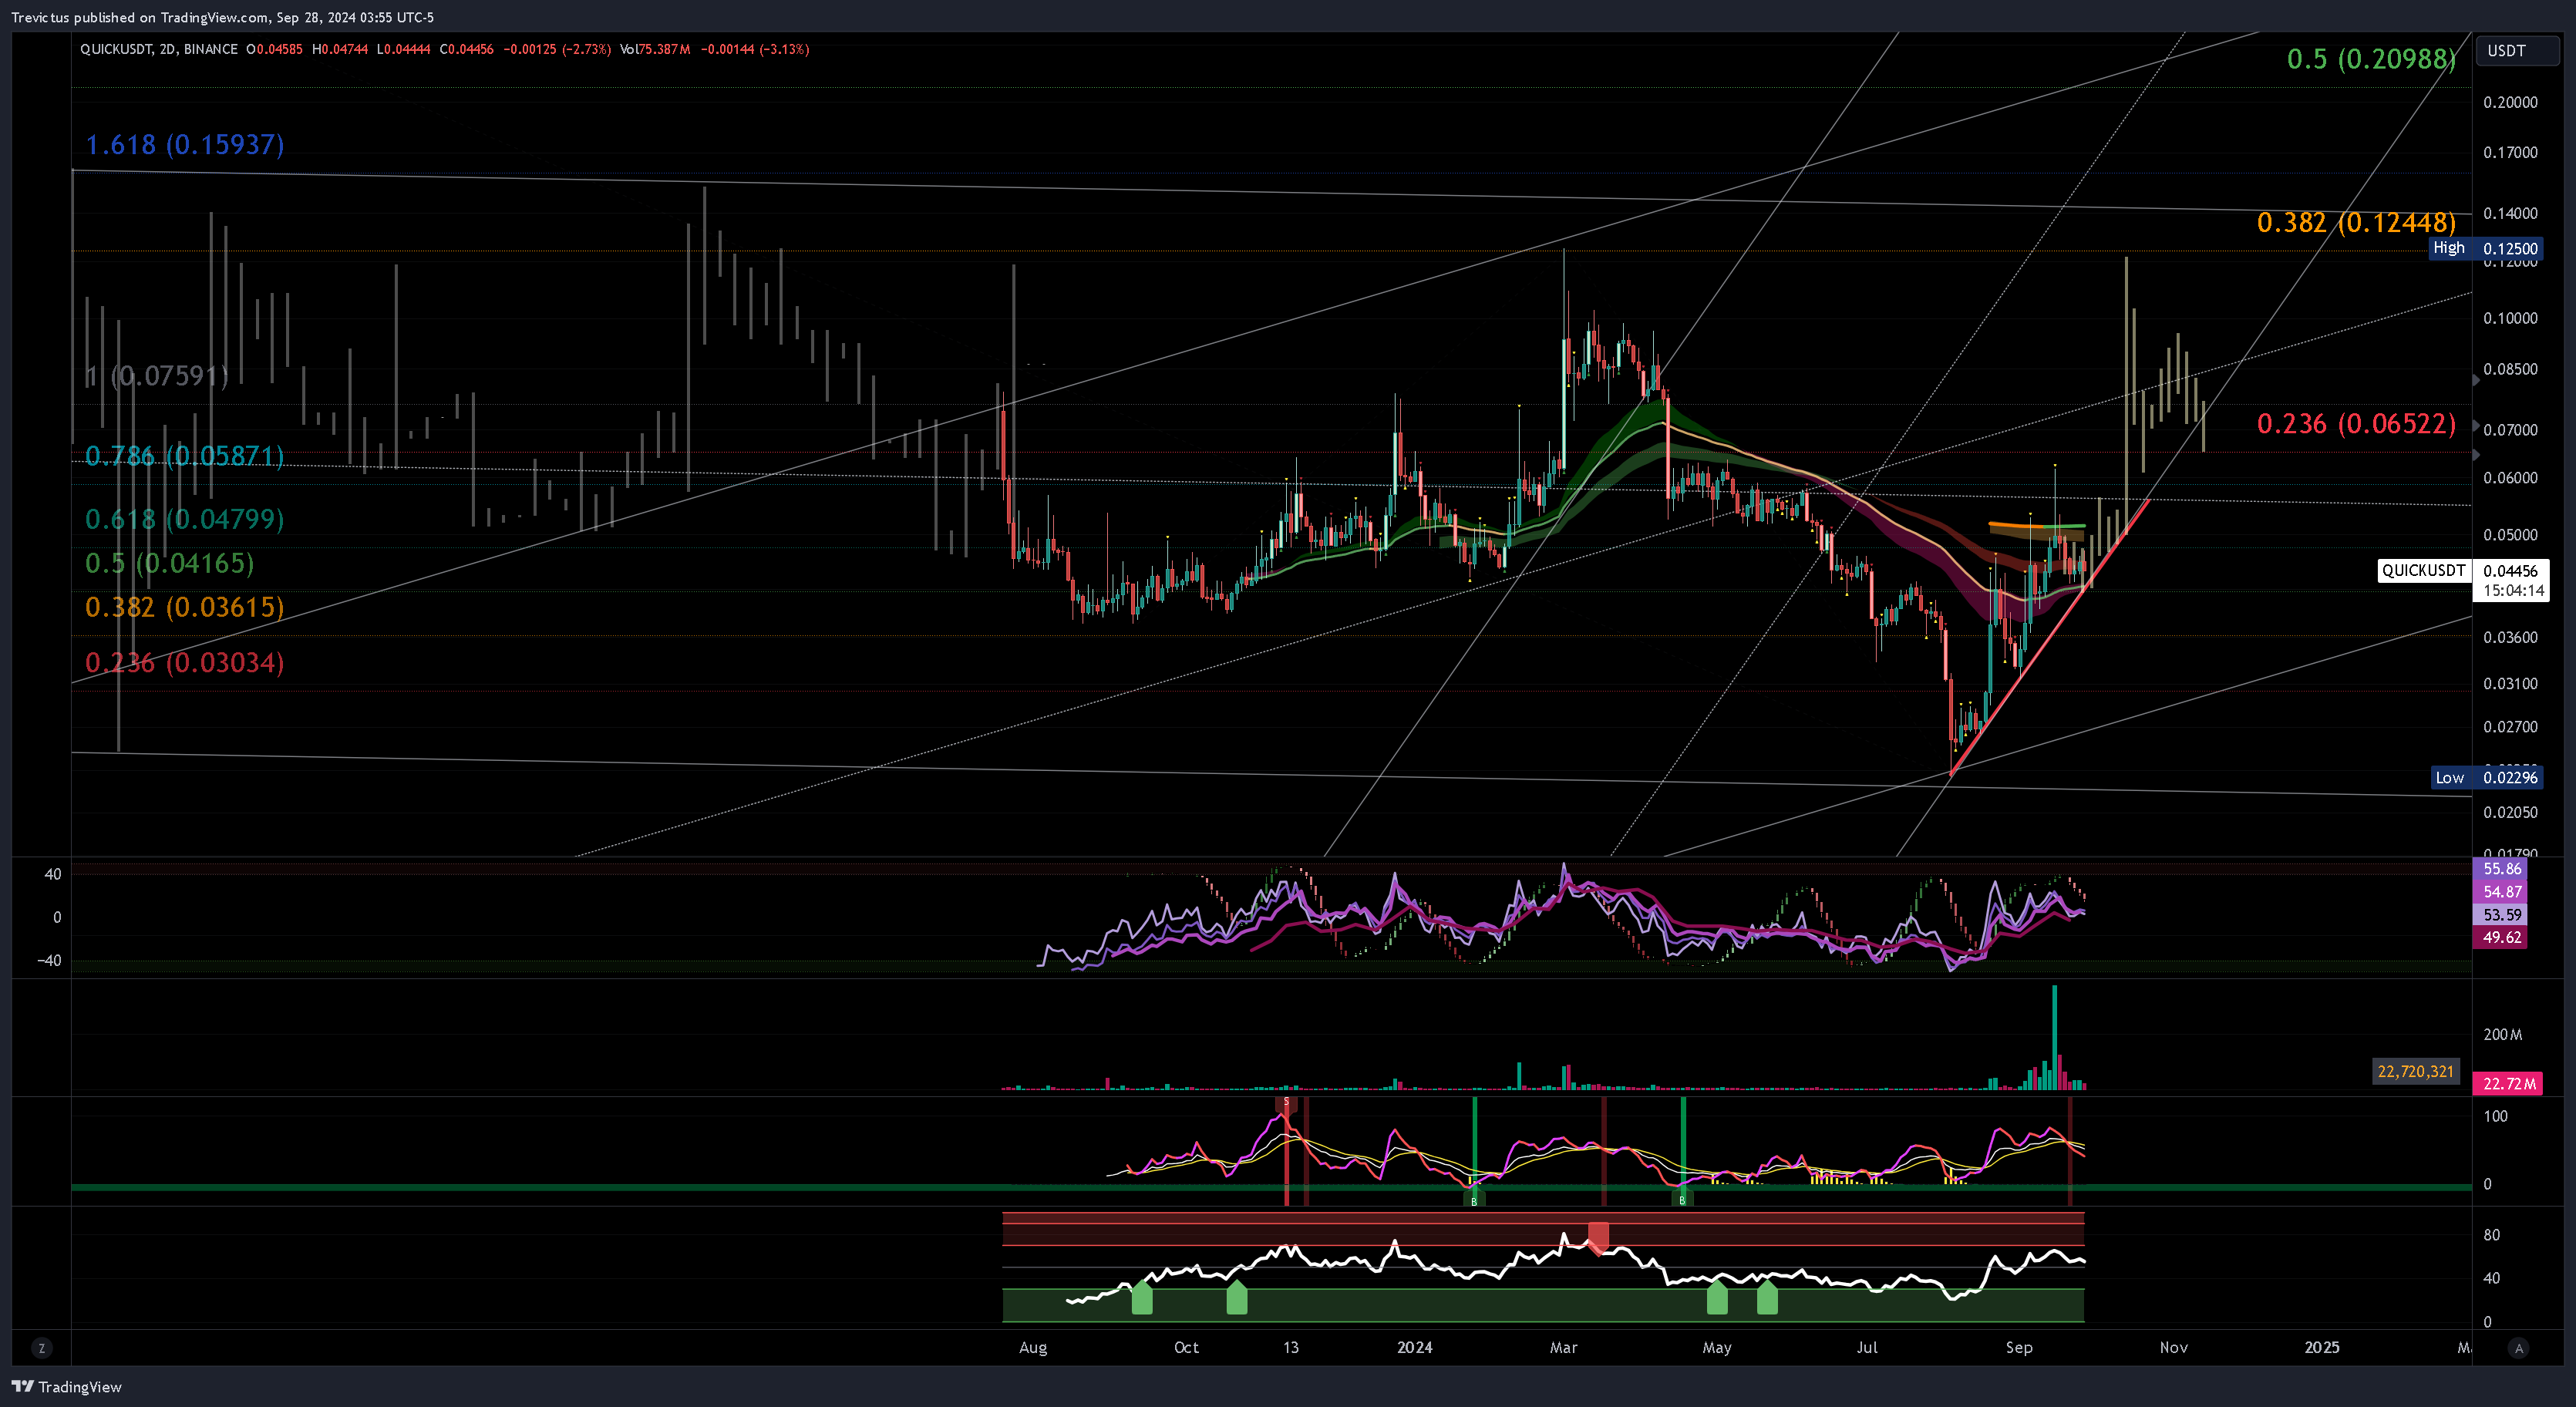Click the High 0.12500 price label
This screenshot has width=2576, height=1407.
coord(2485,248)
